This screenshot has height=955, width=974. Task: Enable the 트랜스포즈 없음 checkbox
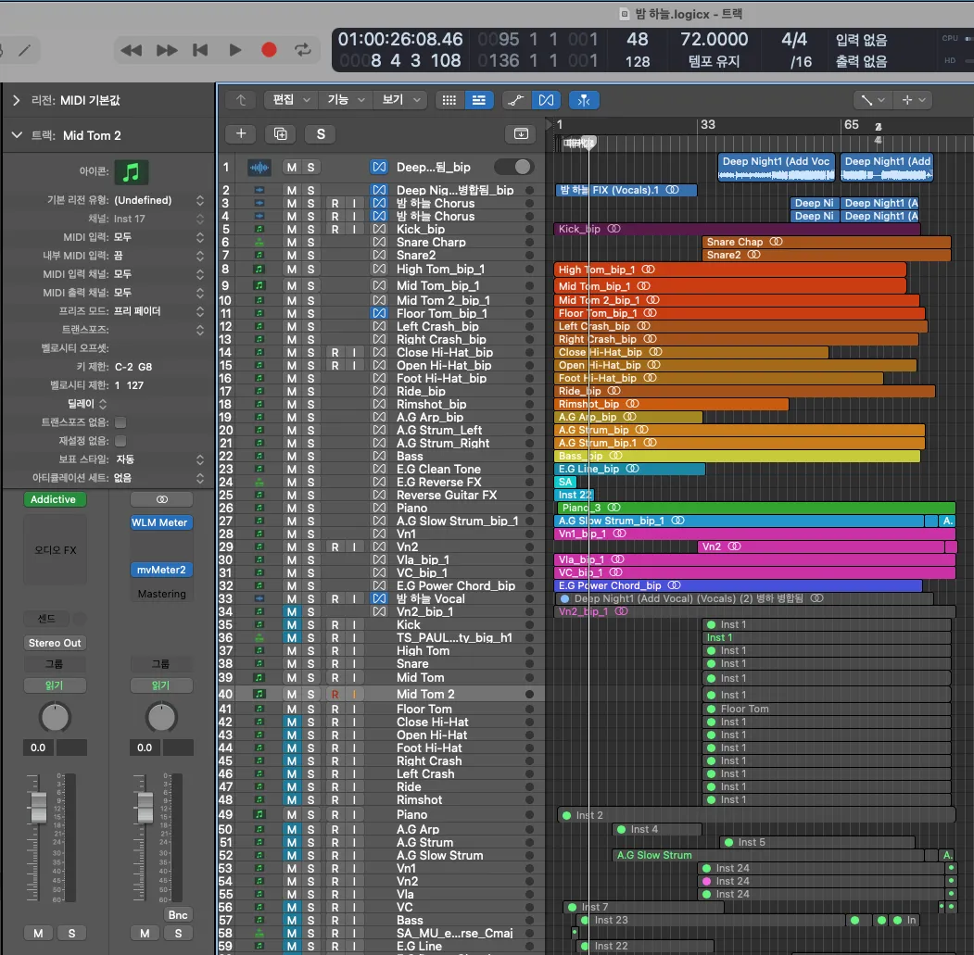click(x=120, y=422)
